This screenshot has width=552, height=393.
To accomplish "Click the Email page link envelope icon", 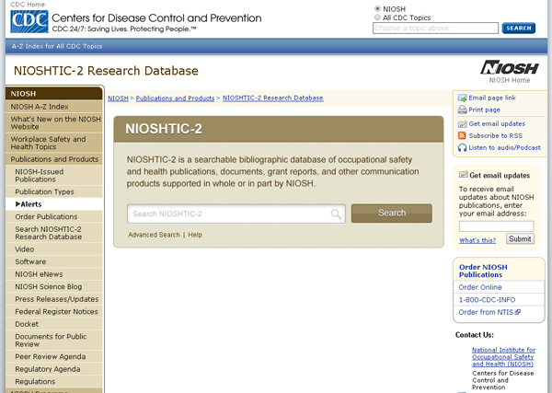I will coord(462,98).
